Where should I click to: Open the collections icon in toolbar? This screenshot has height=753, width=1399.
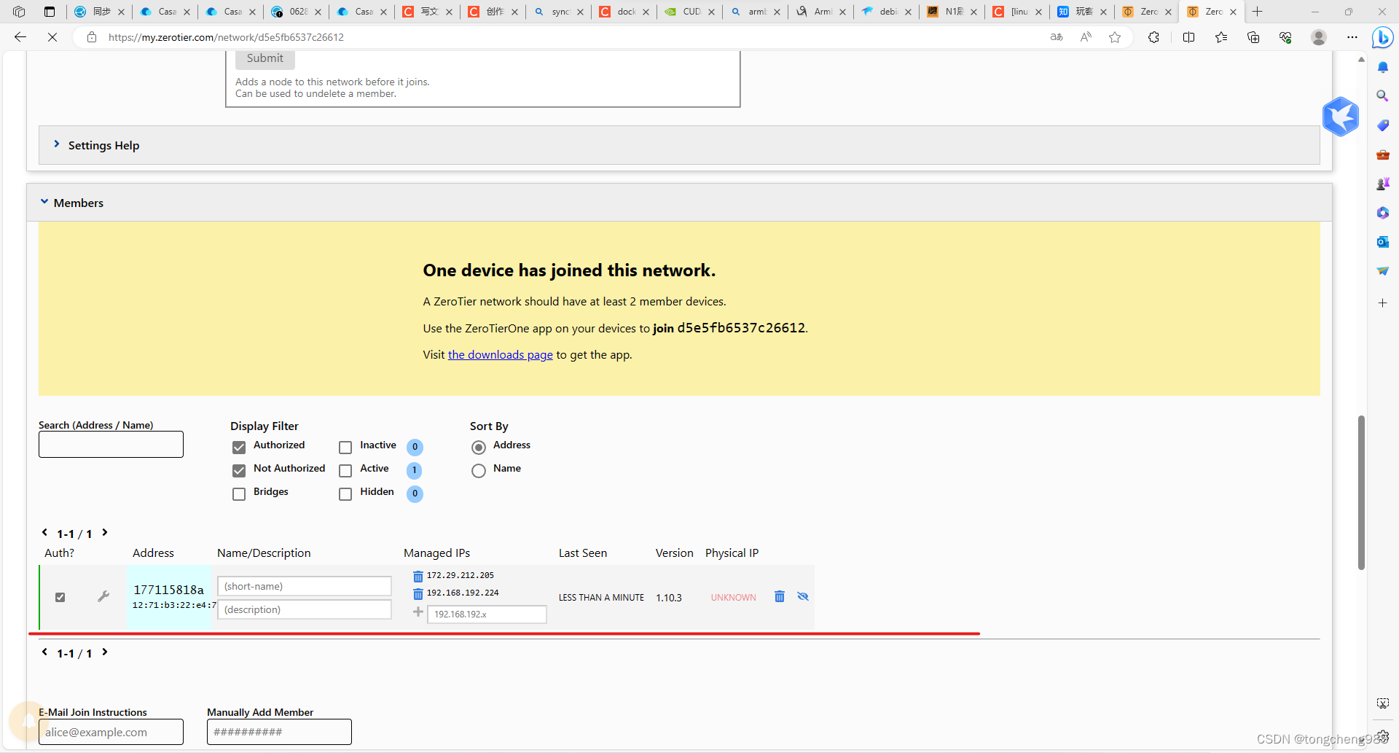[1253, 37]
